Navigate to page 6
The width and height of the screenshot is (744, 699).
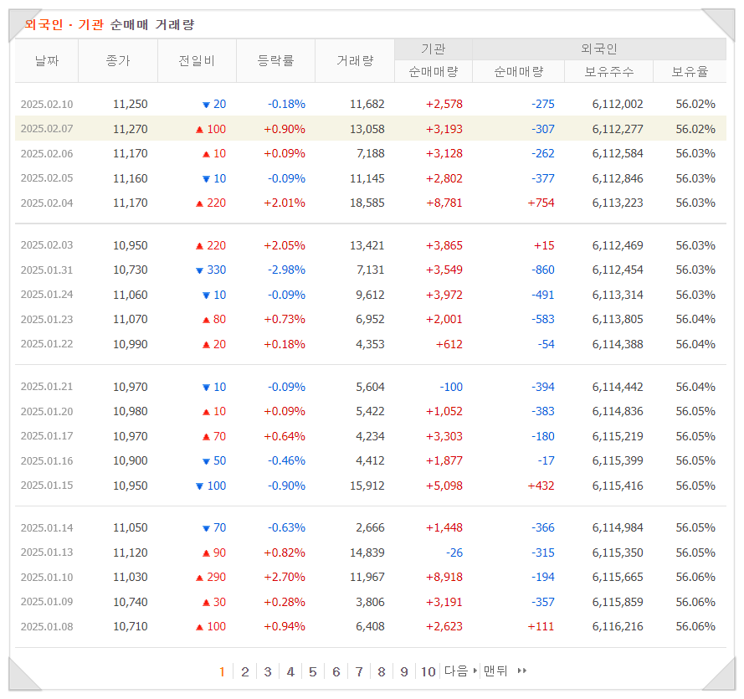[x=336, y=671]
